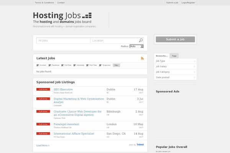230x153 pixels.
Task: Click the 17 Aug date text
Action: pyautogui.click(x=138, y=89)
